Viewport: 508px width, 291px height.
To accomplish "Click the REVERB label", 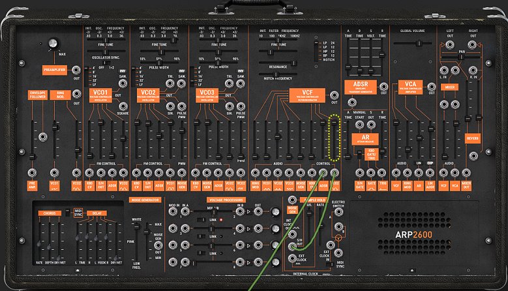I will pos(472,138).
